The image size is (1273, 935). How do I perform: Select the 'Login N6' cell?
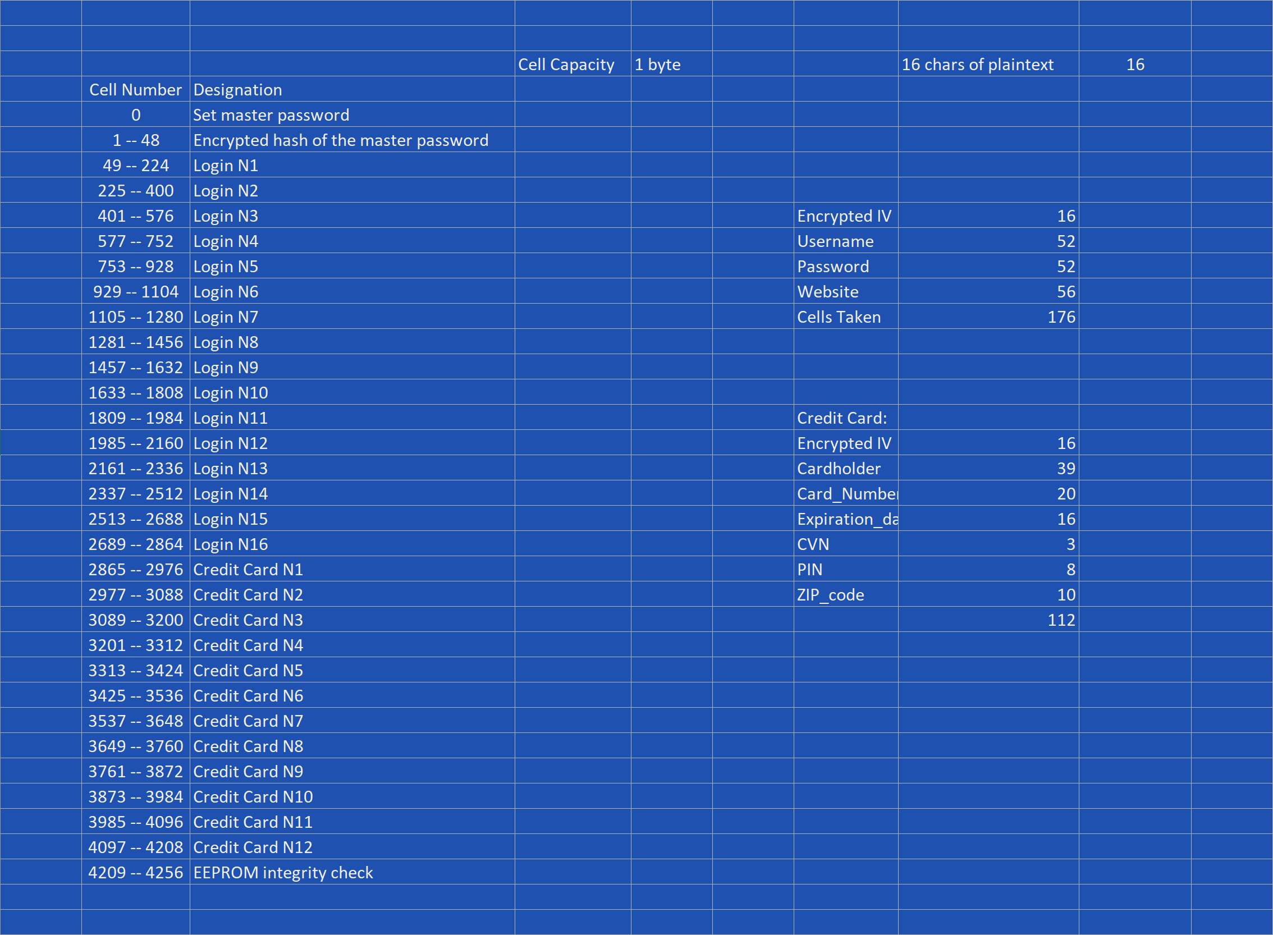pos(352,291)
